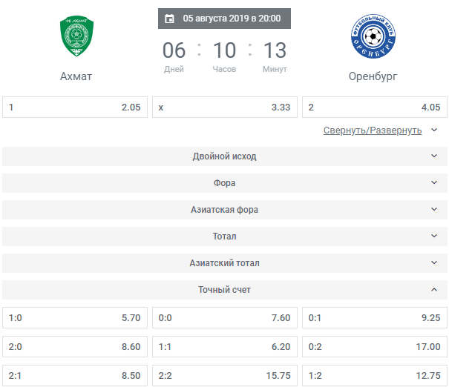This screenshot has height=387, width=449.
Task: Open the Тотал odds section
Action: click(224, 236)
